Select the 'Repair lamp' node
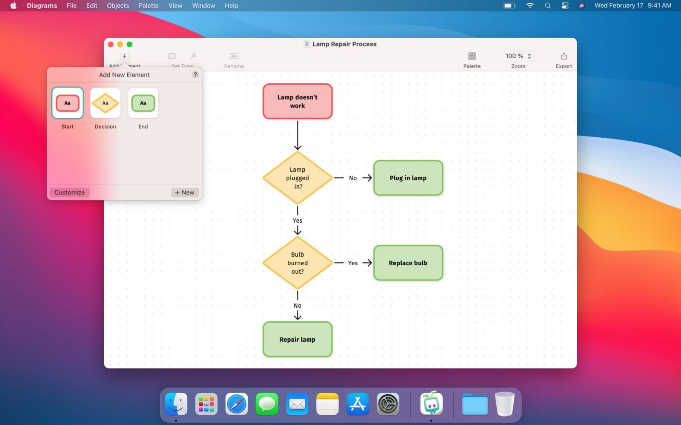The height and width of the screenshot is (425, 681). coord(298,339)
